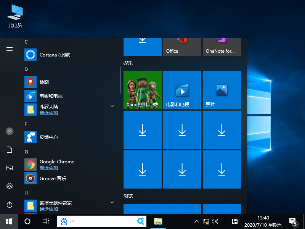Viewport: 305px width, 229px height.
Task: Expand the 韩博士软件管家 entry
Action: coord(112,202)
